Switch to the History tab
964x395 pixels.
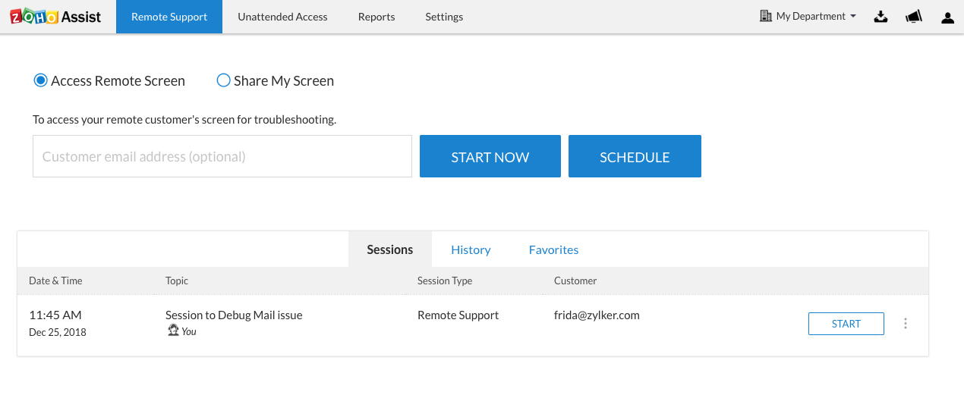[471, 249]
